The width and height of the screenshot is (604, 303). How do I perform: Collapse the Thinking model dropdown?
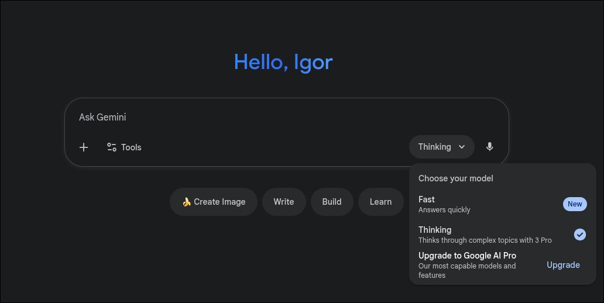[441, 147]
